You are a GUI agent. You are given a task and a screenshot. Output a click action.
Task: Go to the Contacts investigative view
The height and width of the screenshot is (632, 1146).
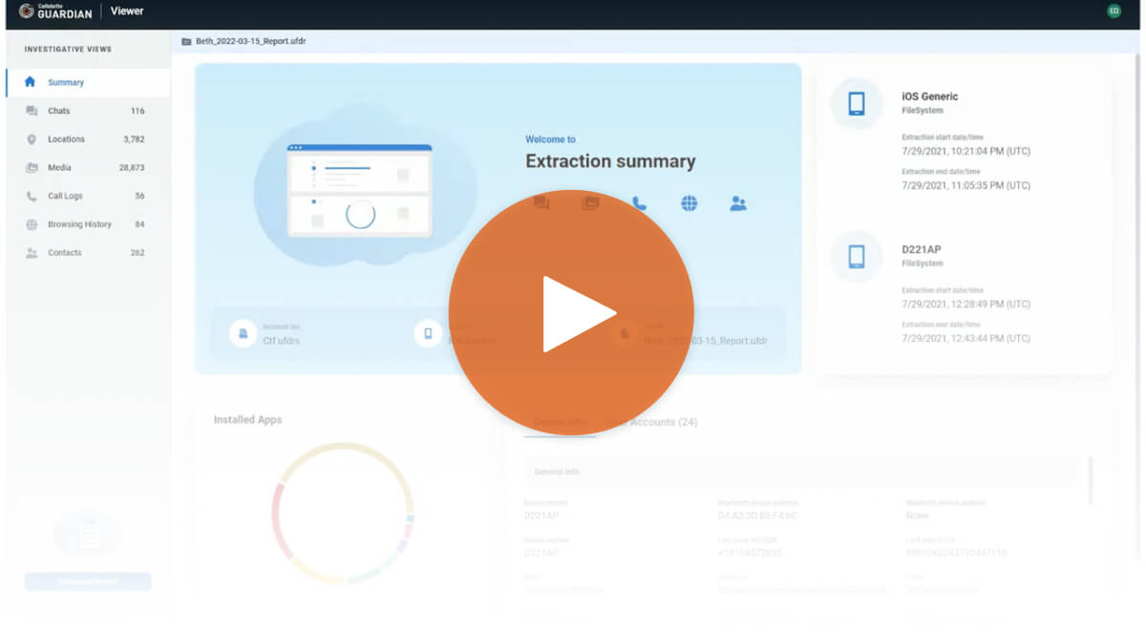(65, 253)
